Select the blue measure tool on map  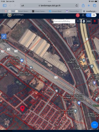4,36
